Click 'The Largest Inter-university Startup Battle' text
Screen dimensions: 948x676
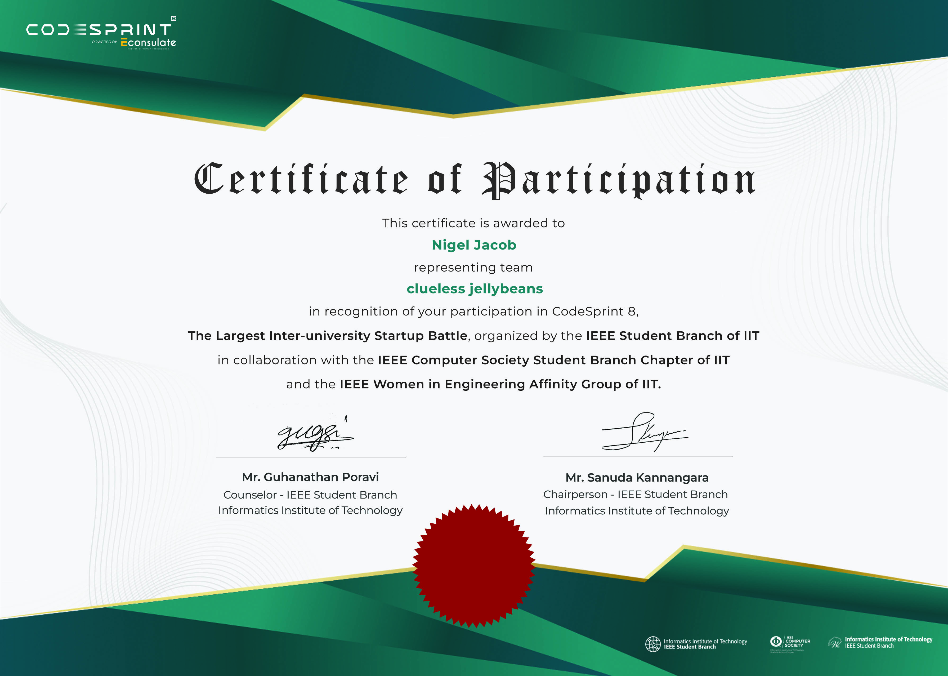click(328, 336)
